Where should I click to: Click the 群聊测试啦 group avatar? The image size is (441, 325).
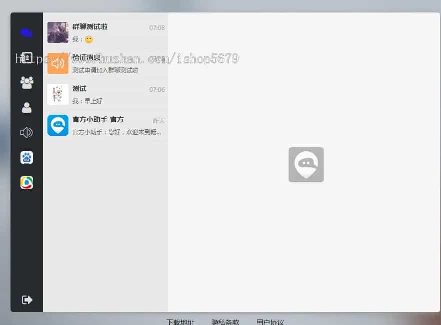click(58, 32)
